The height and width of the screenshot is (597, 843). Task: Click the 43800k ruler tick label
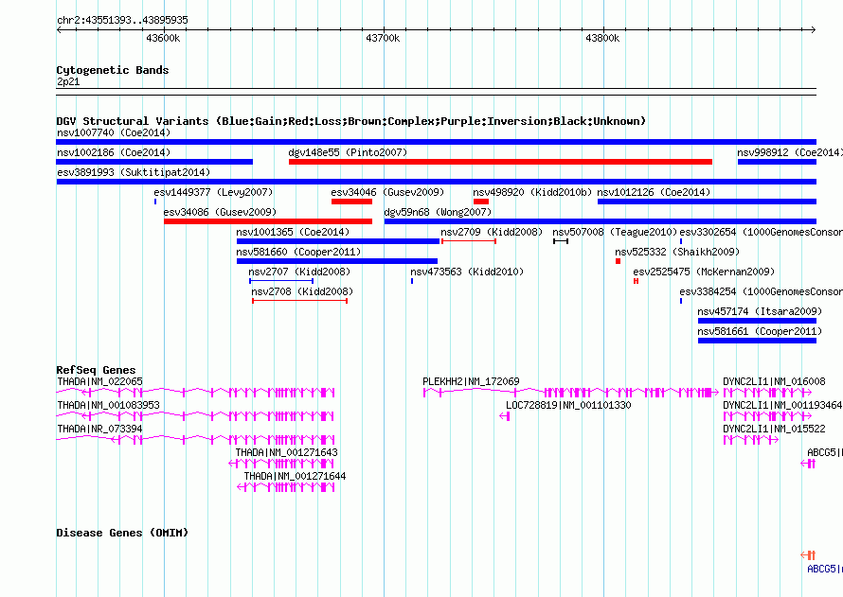[602, 38]
